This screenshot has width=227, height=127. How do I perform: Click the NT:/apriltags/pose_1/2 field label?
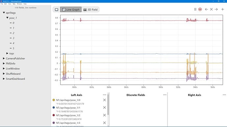click(x=68, y=115)
